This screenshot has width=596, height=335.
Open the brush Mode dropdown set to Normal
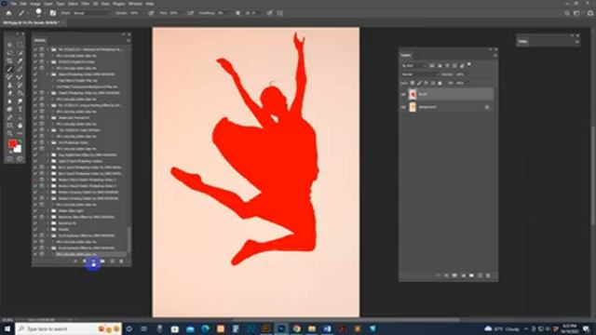coord(91,13)
